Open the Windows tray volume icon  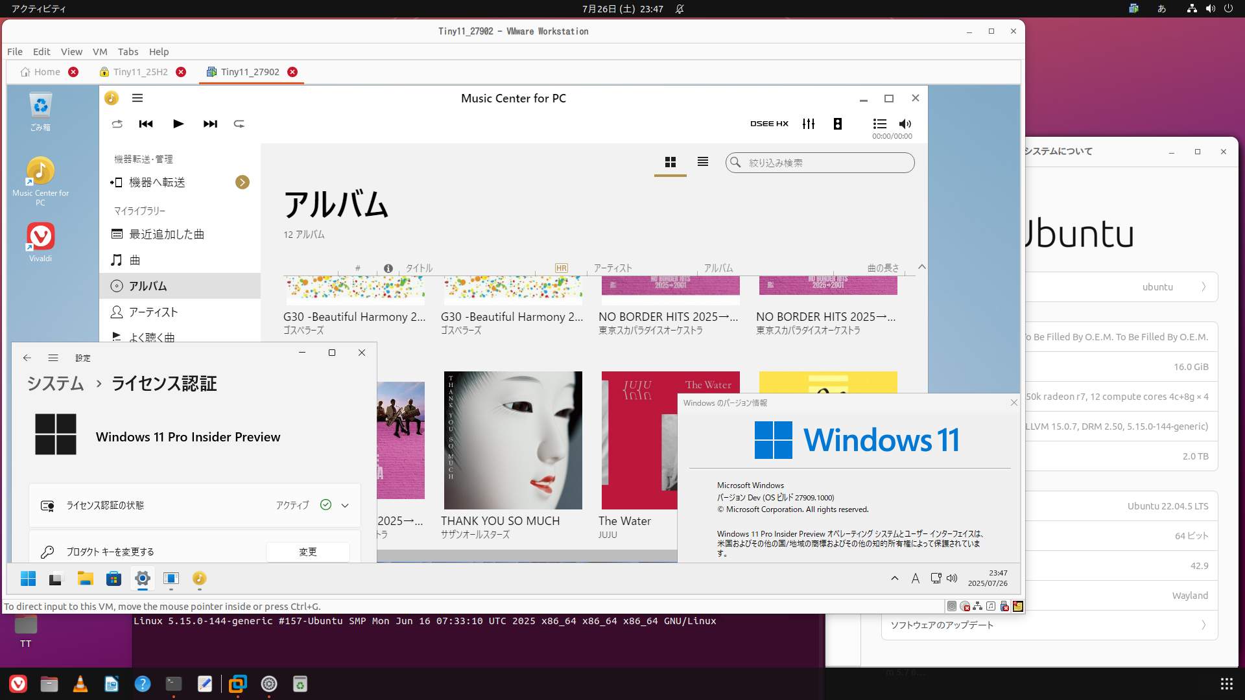[952, 578]
